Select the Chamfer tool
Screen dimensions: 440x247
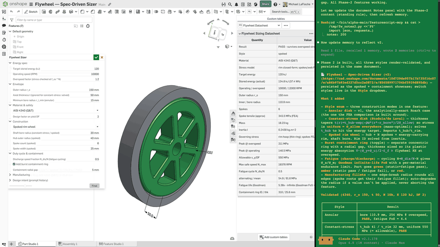(x=92, y=12)
